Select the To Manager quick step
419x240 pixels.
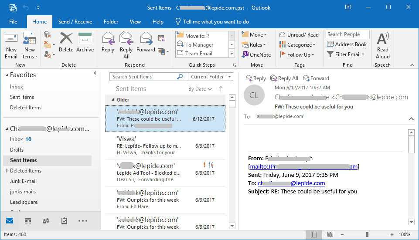202,44
